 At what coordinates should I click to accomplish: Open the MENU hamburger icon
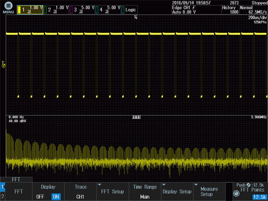tap(8, 7)
